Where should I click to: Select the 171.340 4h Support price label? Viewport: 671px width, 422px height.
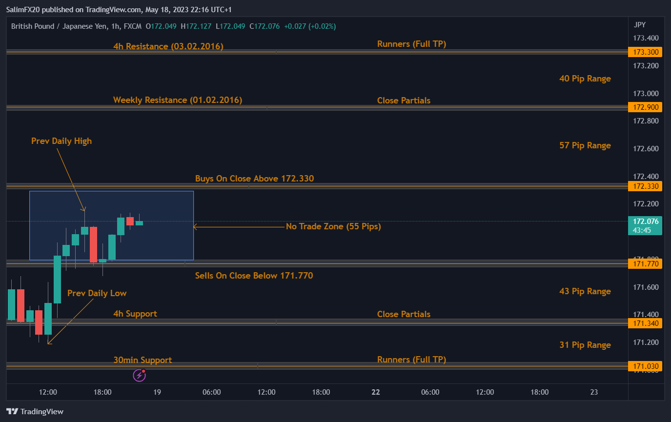click(x=646, y=322)
